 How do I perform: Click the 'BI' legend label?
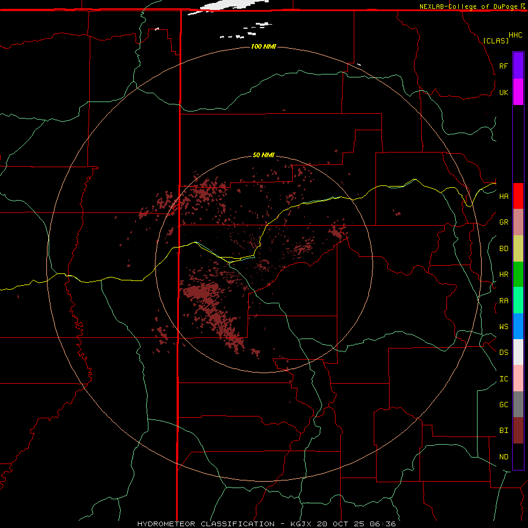click(503, 431)
